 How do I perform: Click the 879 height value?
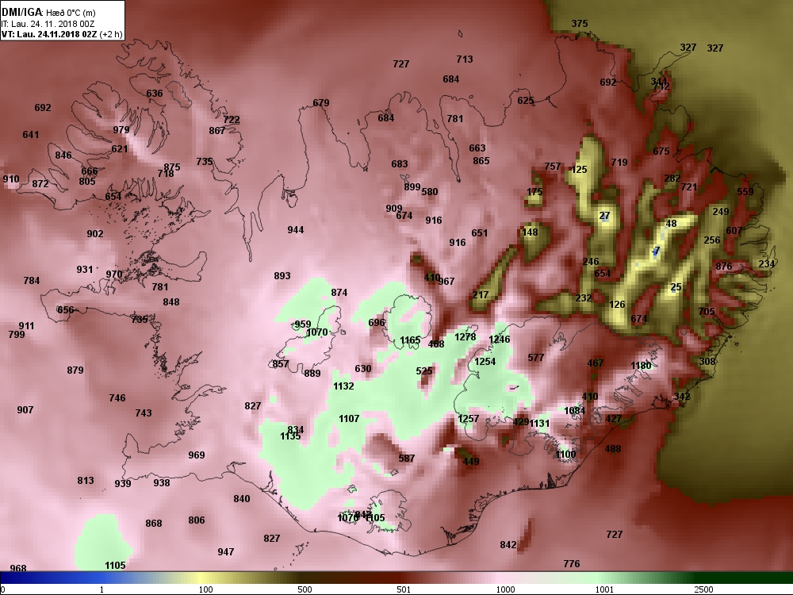(75, 370)
